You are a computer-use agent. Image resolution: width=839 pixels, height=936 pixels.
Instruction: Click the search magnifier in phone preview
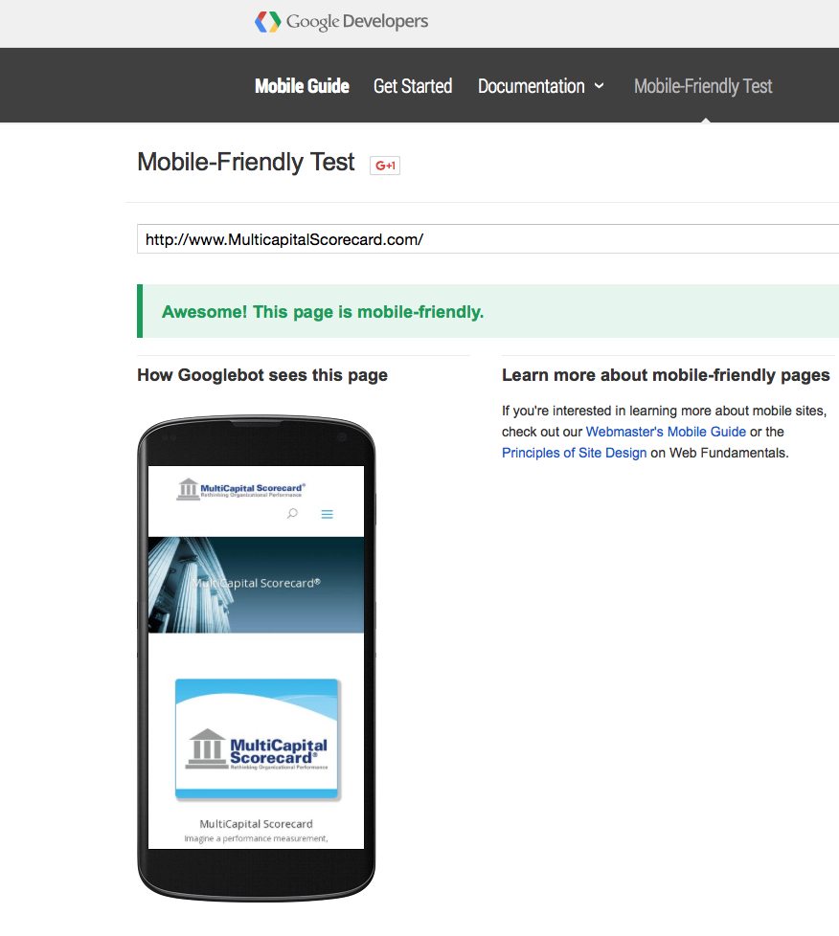pos(292,513)
